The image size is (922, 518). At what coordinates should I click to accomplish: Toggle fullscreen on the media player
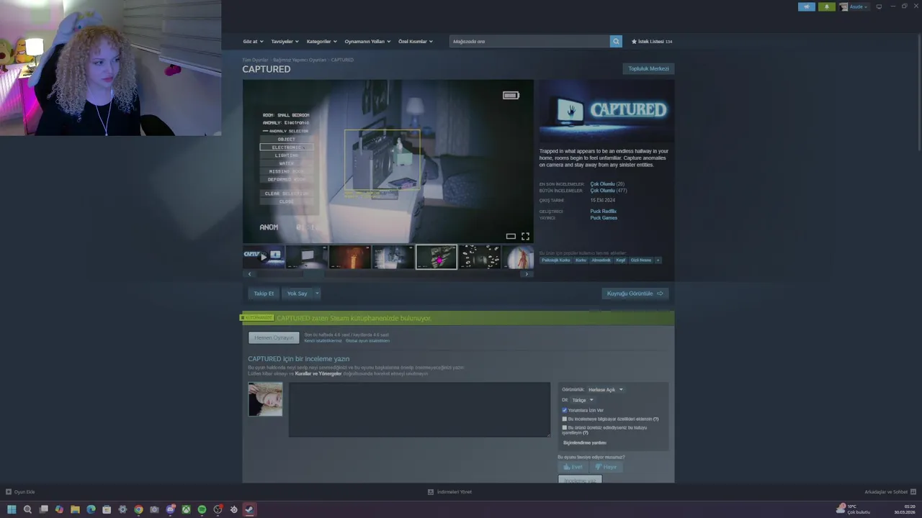click(x=525, y=236)
